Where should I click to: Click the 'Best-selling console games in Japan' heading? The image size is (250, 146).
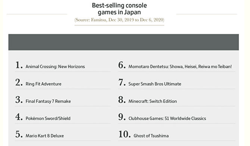pos(119,9)
